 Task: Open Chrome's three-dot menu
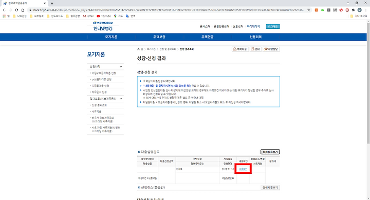[366, 10]
